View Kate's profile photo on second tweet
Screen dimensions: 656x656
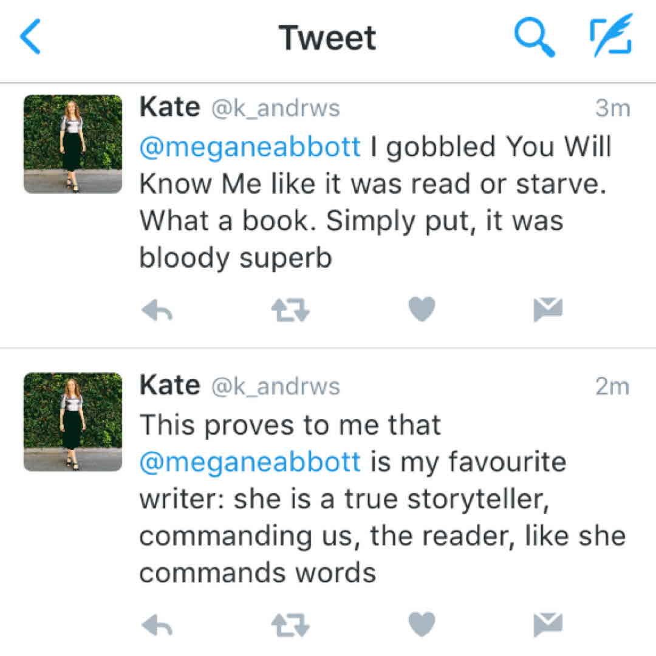pyautogui.click(x=73, y=422)
